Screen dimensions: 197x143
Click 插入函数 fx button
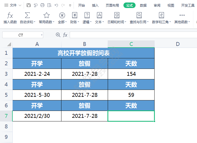coord(10,18)
